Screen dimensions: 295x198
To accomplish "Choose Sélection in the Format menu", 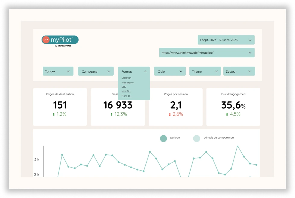I will (x=126, y=78).
